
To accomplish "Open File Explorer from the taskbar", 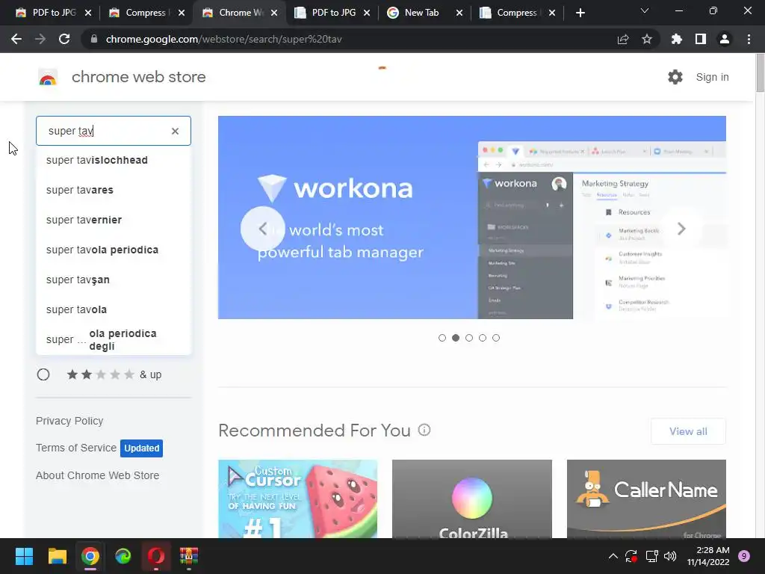I will click(x=57, y=556).
